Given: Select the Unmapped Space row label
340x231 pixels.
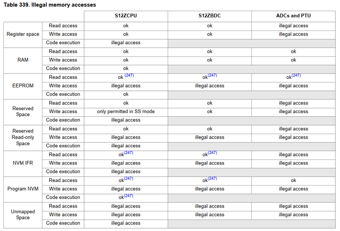Looking at the screenshot, I should pyautogui.click(x=23, y=214).
